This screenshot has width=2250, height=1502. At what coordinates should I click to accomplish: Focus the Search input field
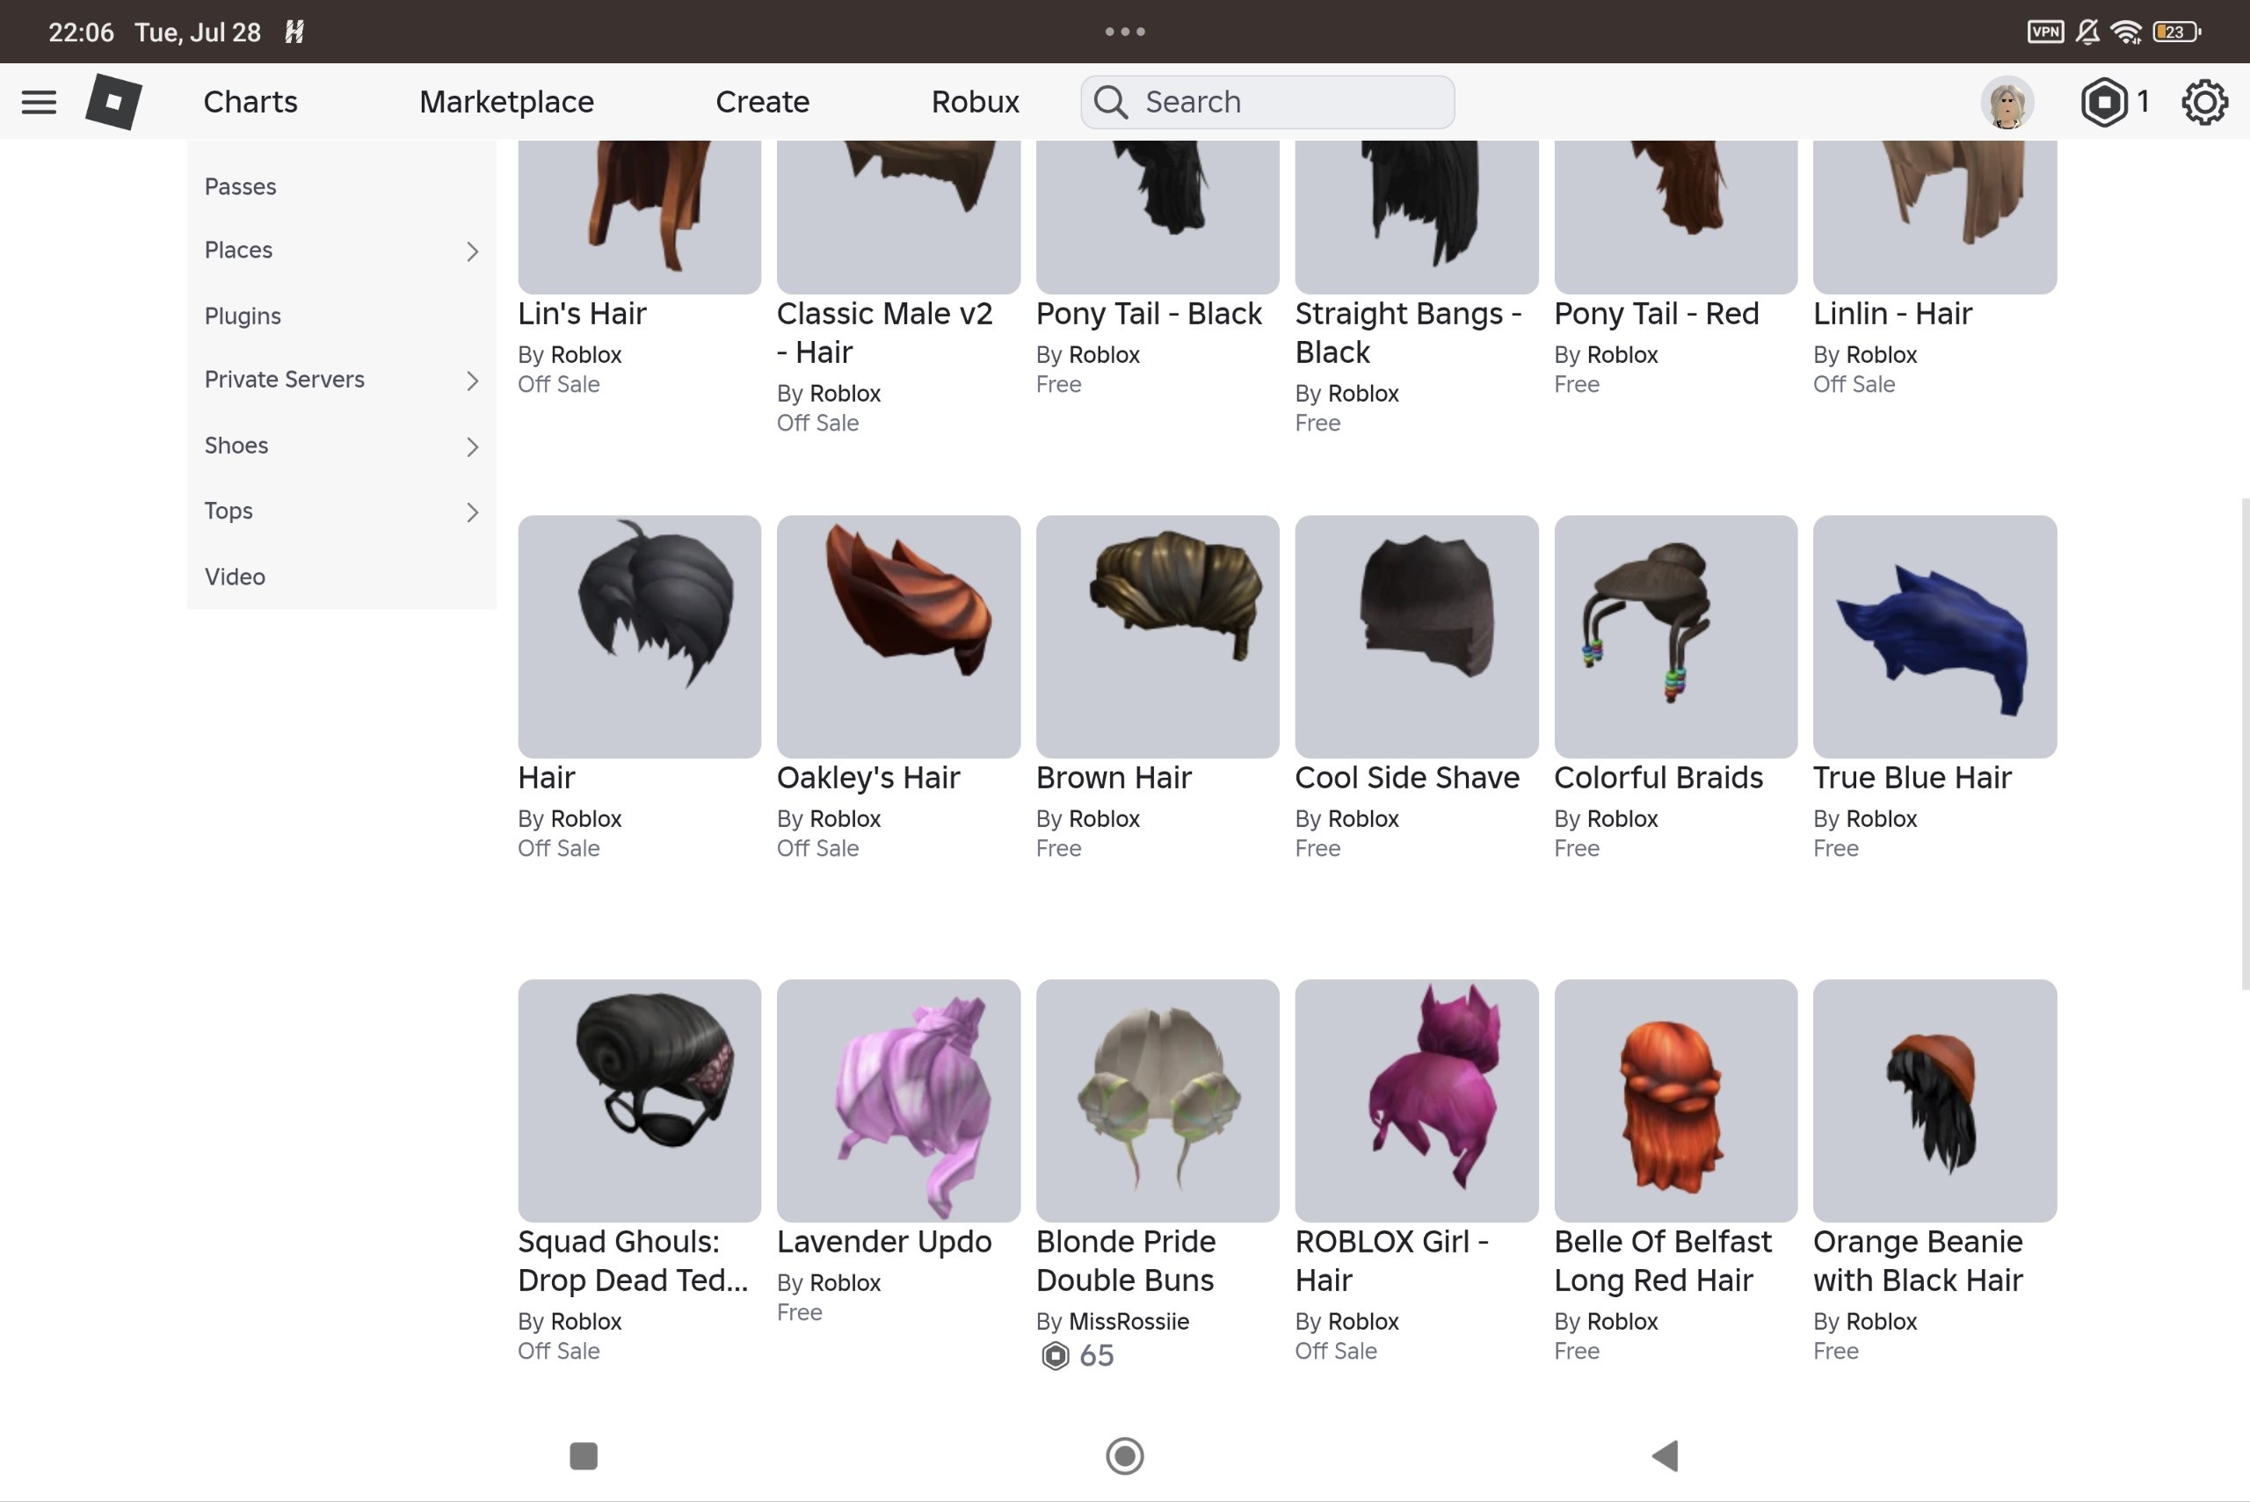pyautogui.click(x=1267, y=102)
